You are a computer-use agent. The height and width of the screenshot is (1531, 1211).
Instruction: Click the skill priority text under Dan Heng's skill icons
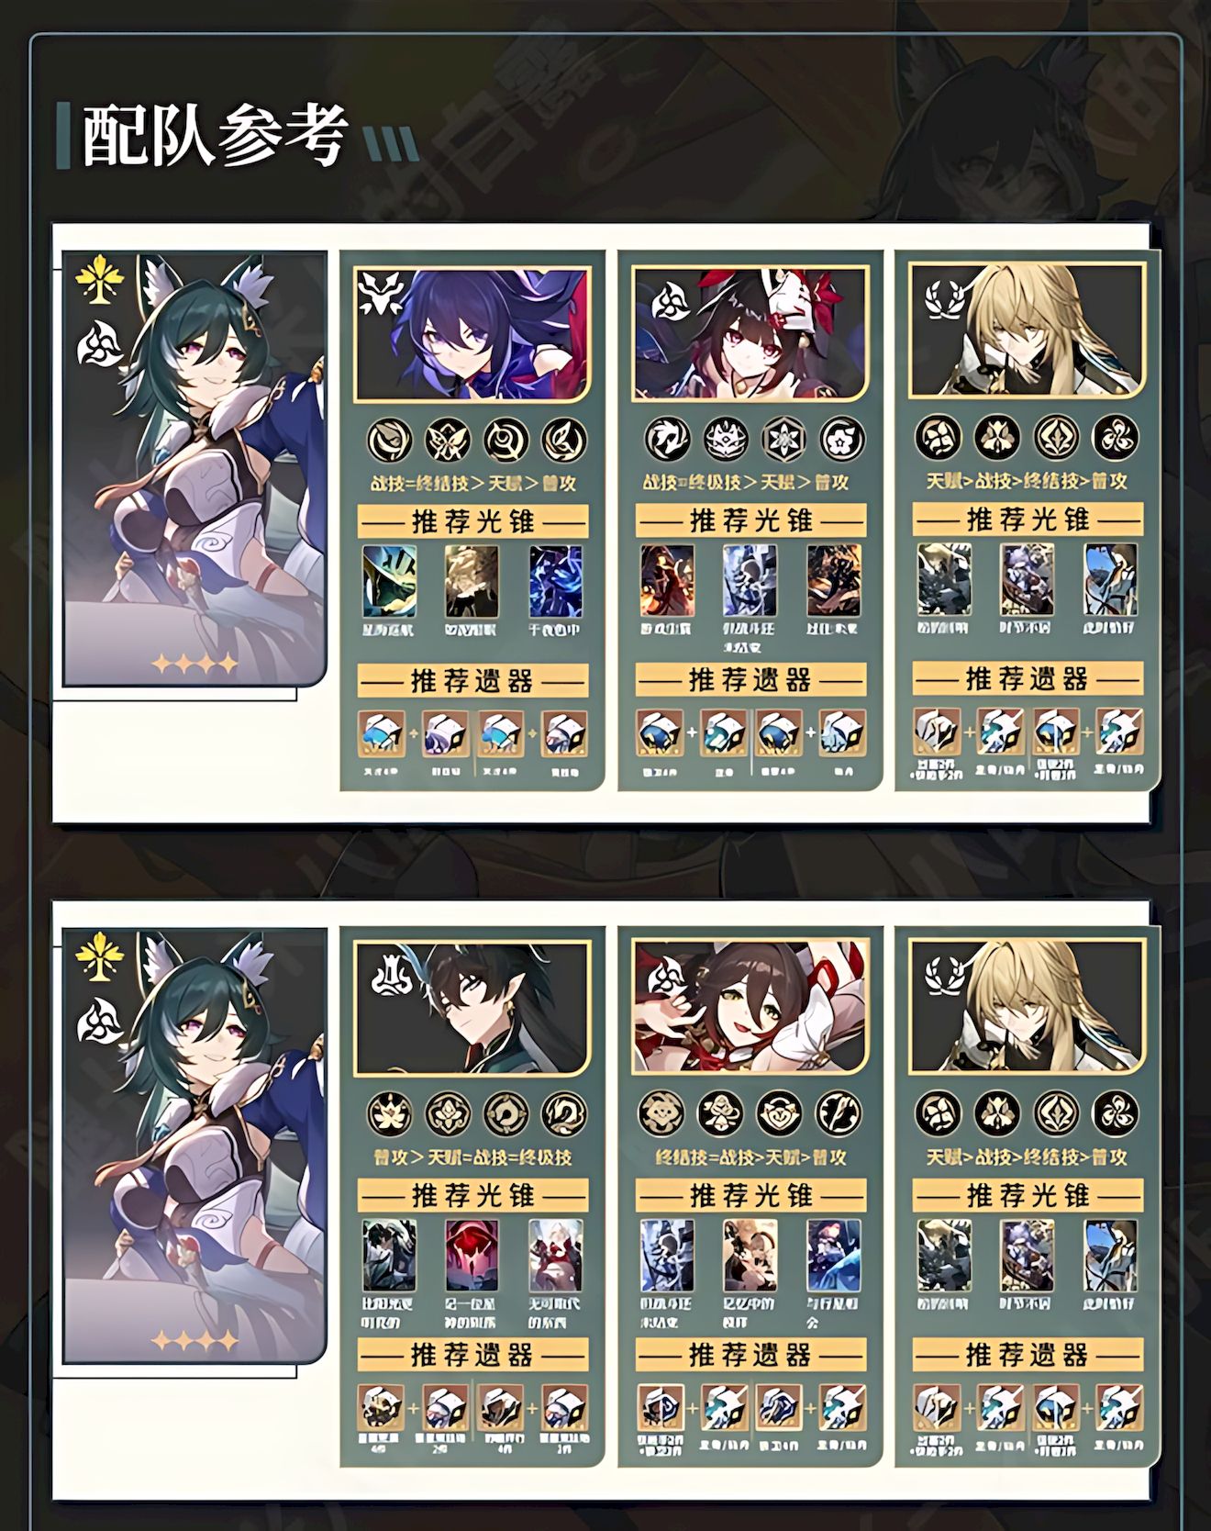(x=472, y=1159)
